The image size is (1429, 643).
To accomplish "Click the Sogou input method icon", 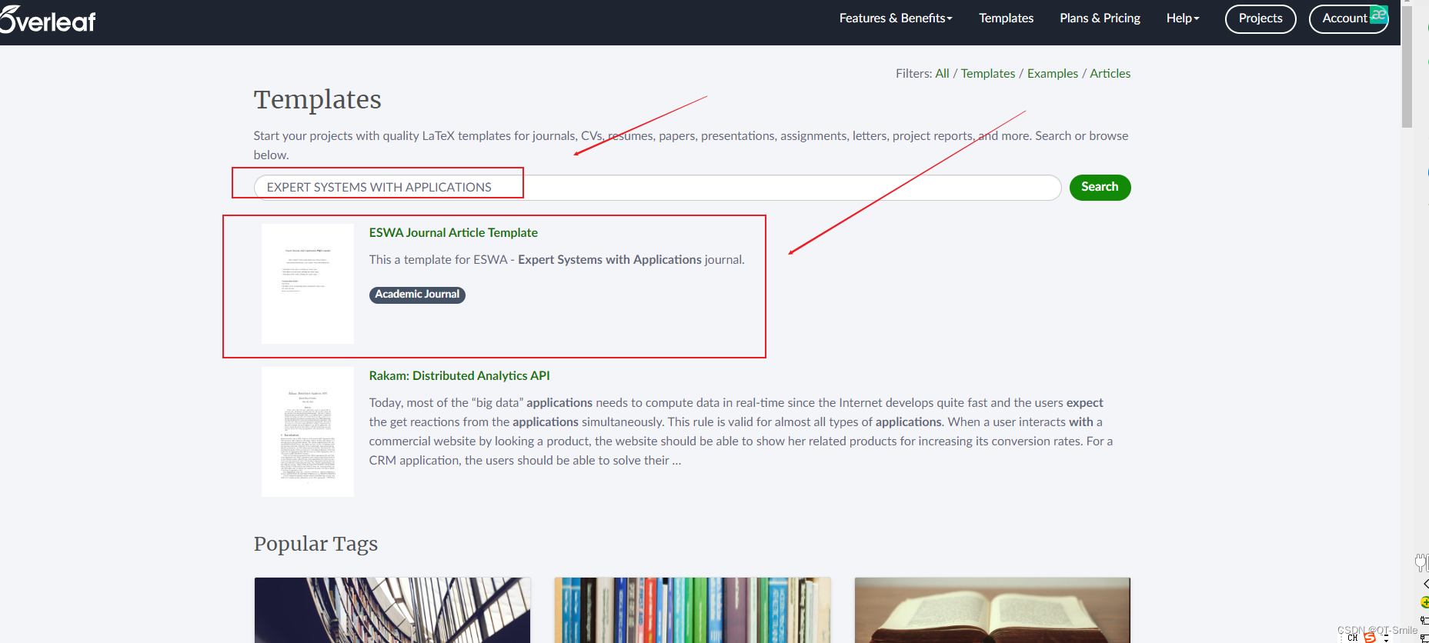I will (1370, 638).
